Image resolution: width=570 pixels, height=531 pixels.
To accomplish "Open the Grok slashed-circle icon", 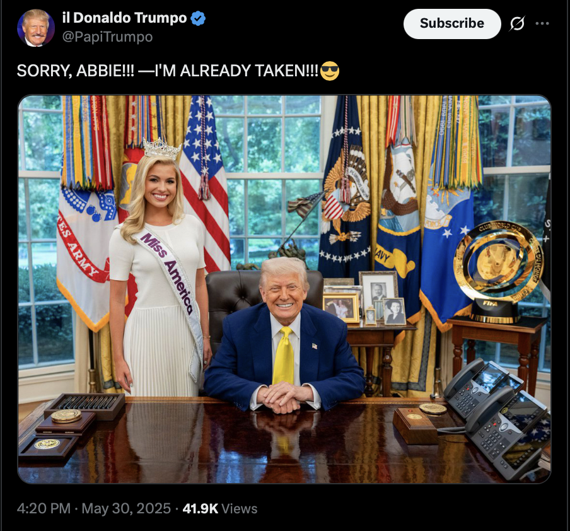I will tap(517, 23).
